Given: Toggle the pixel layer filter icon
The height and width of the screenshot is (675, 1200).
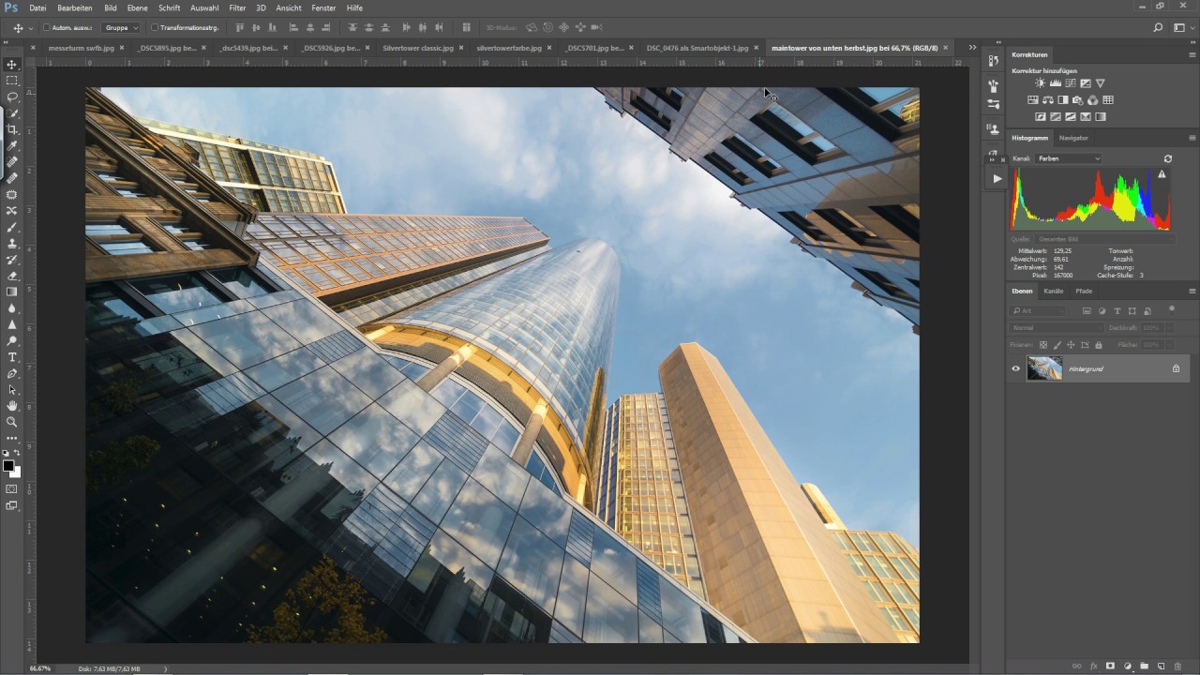Looking at the screenshot, I should coord(1087,310).
